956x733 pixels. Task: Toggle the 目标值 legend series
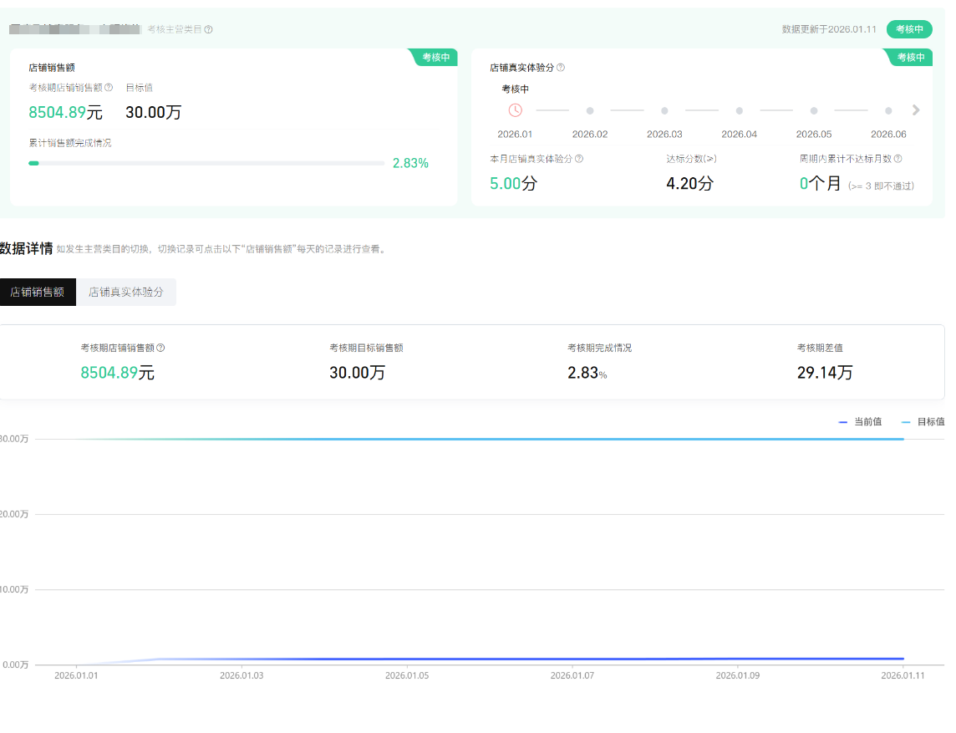pyautogui.click(x=923, y=422)
